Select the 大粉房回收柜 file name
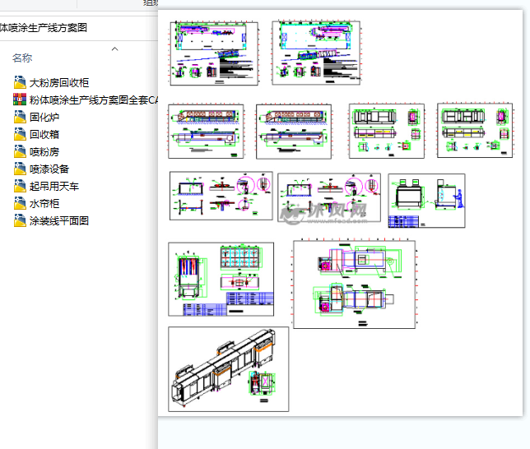 [x=59, y=83]
